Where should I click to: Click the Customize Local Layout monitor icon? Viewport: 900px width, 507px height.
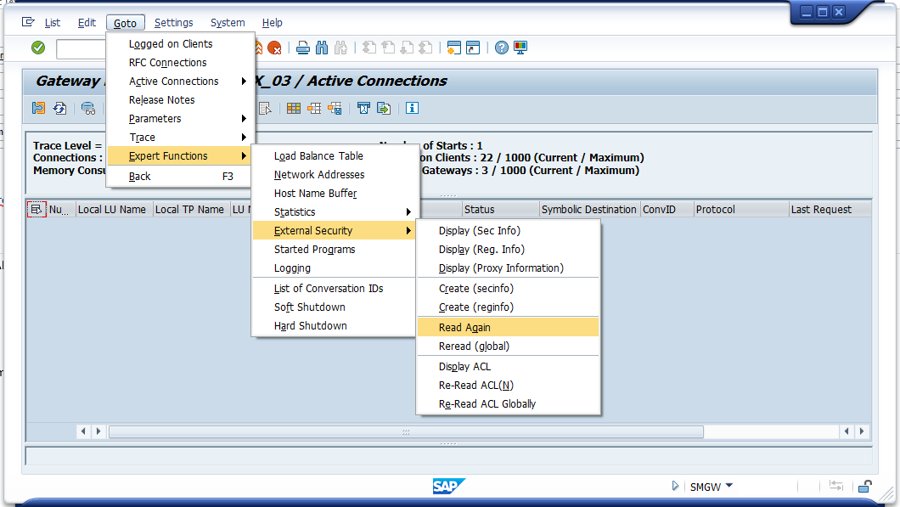(520, 48)
